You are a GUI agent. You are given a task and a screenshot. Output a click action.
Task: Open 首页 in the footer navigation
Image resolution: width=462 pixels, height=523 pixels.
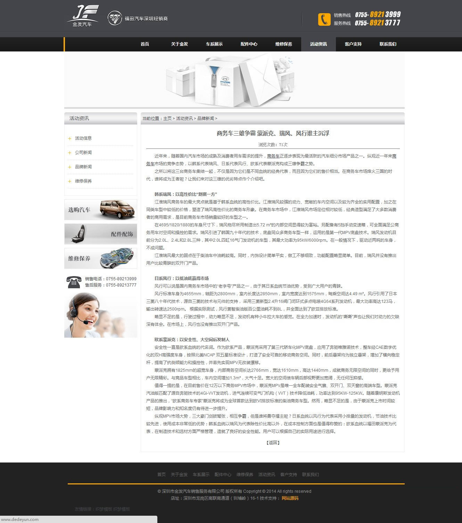coord(162,475)
